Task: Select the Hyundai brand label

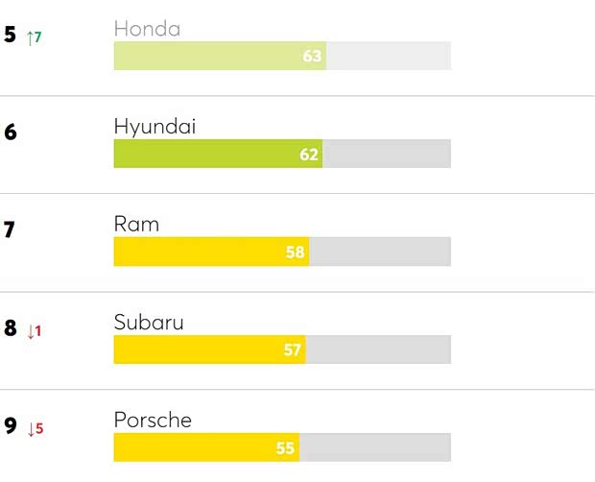Action: click(x=155, y=127)
